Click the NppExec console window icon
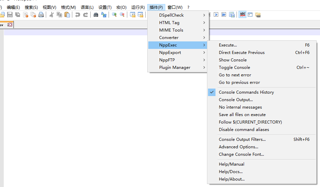320x187 pixels. click(x=250, y=15)
